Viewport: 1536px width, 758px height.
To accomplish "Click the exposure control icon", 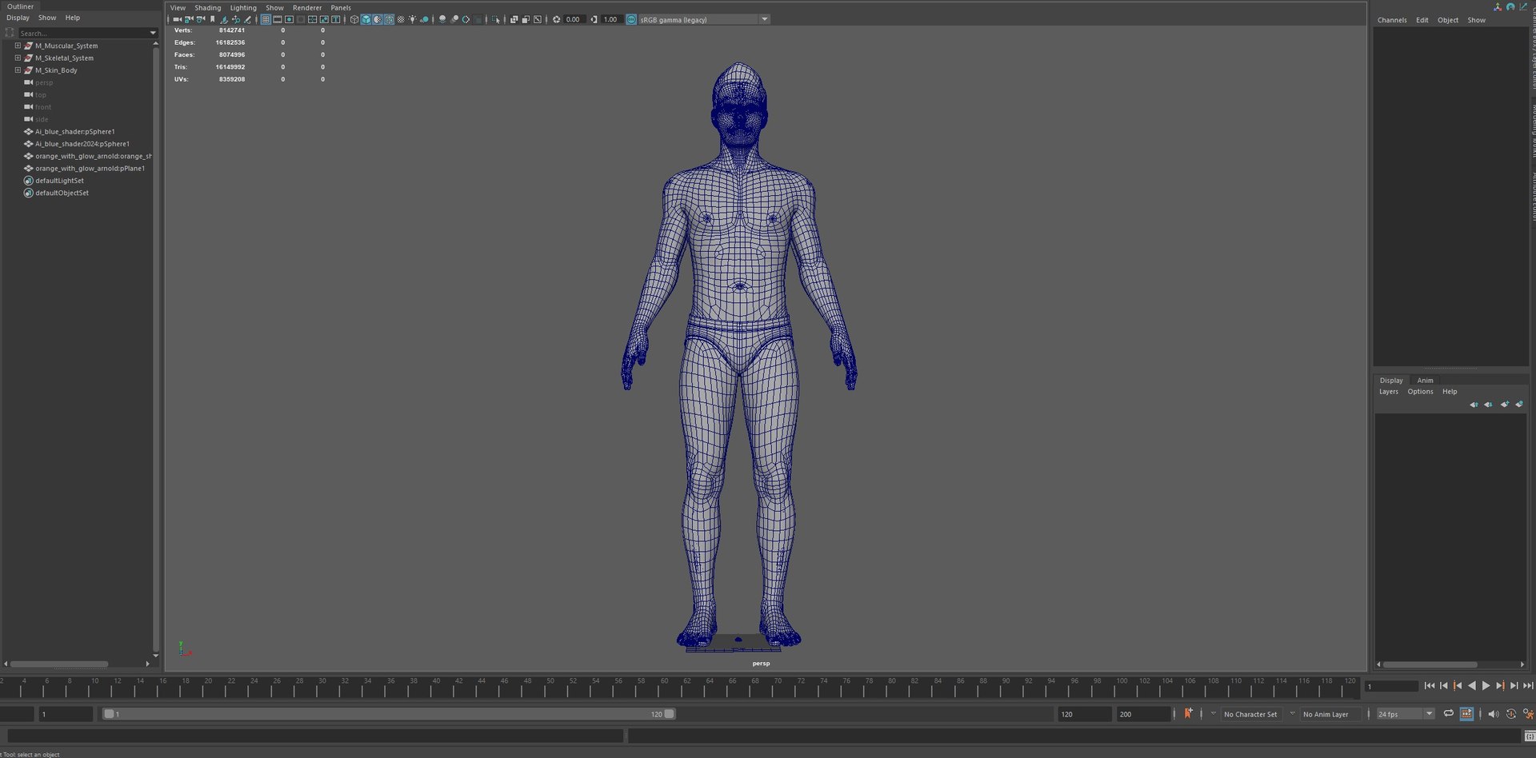I will (x=556, y=19).
